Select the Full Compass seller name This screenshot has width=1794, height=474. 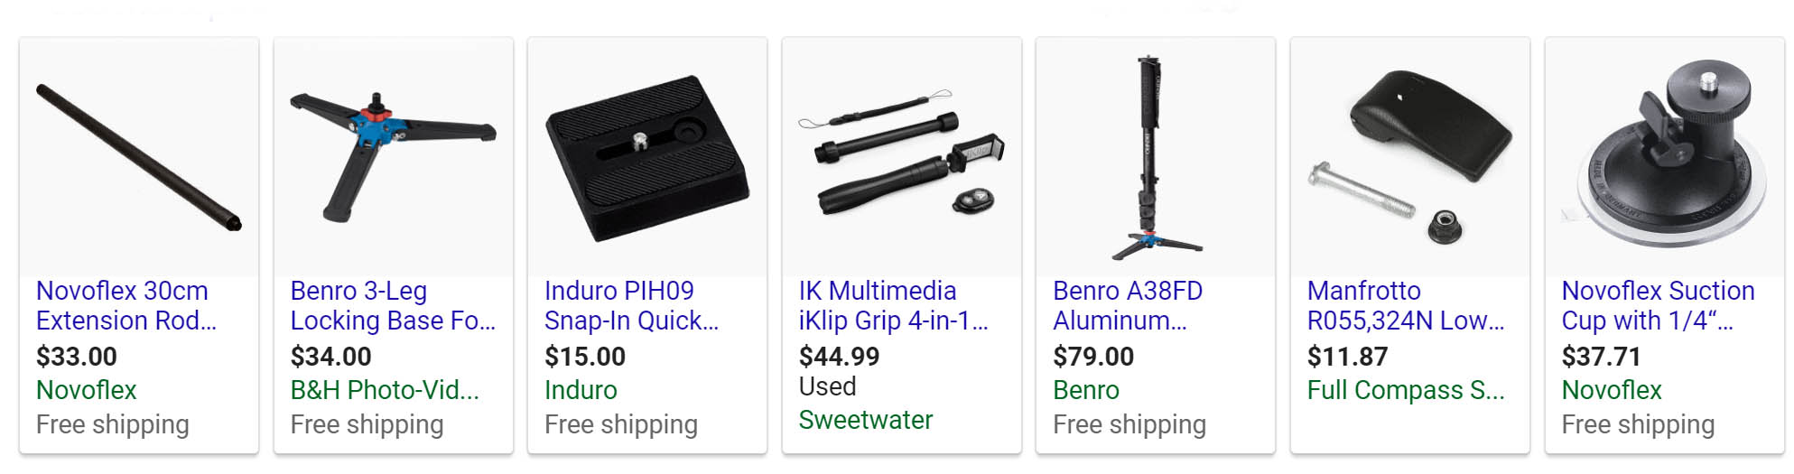(x=1406, y=390)
